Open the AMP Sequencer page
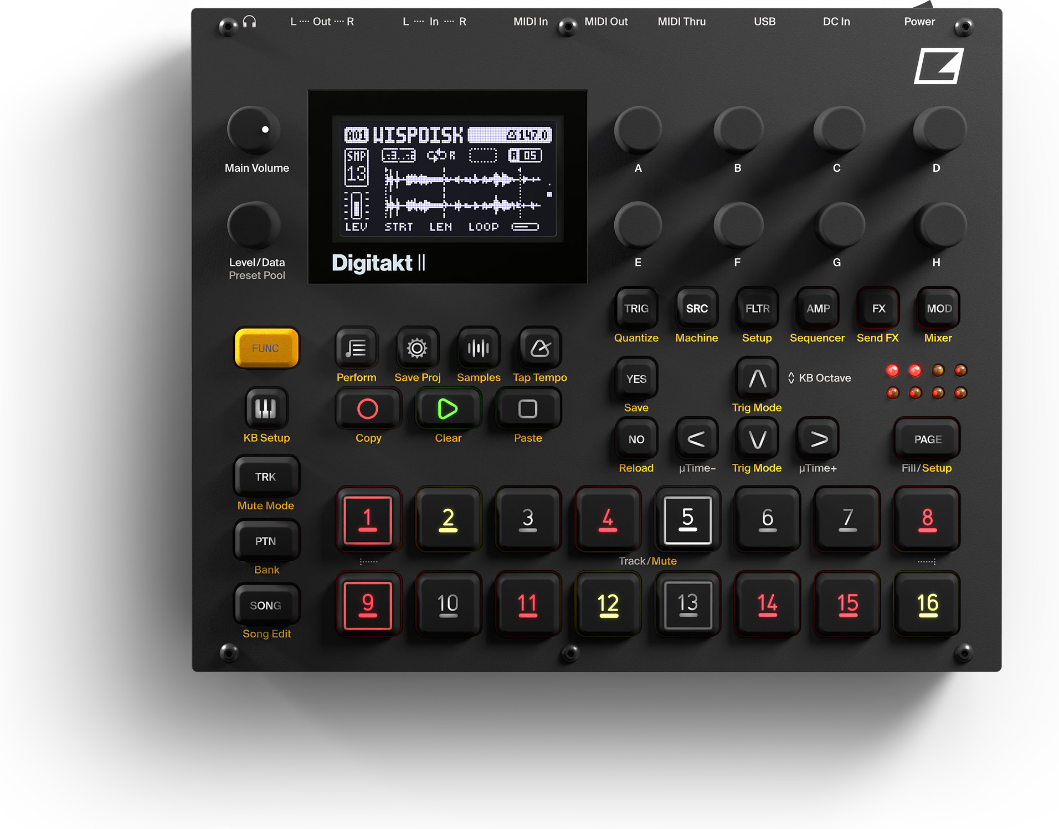 point(818,309)
